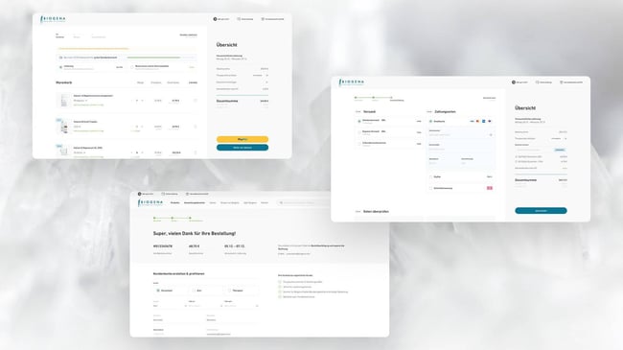Open second dropdown in account form
The height and width of the screenshot is (350, 623).
(205, 306)
